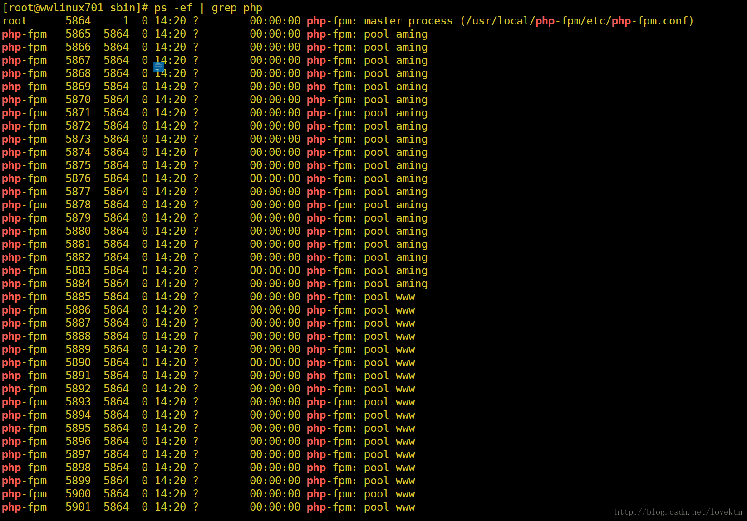Click config path '/usr/local/php-fpm/etc/php-fpm.conf'
747x521 pixels.
[576, 21]
